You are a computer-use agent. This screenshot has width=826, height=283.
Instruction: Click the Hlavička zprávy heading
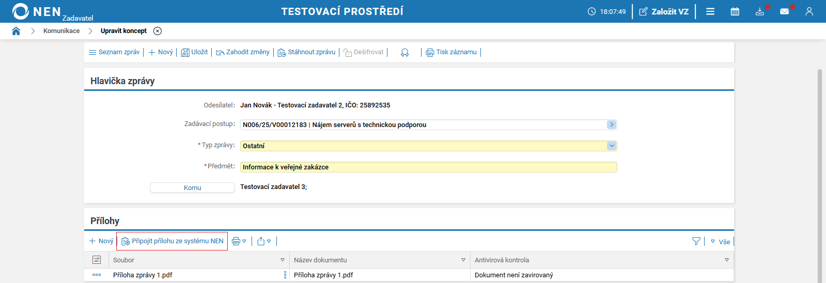coord(122,81)
